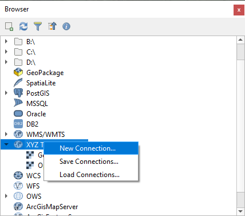Click the WCS globe icon

[x=18, y=175]
